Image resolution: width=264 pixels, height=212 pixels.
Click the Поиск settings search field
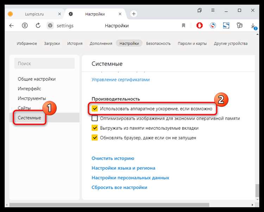44,63
